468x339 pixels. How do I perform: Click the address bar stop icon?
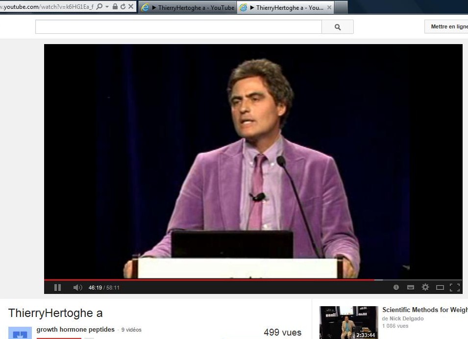tap(131, 7)
